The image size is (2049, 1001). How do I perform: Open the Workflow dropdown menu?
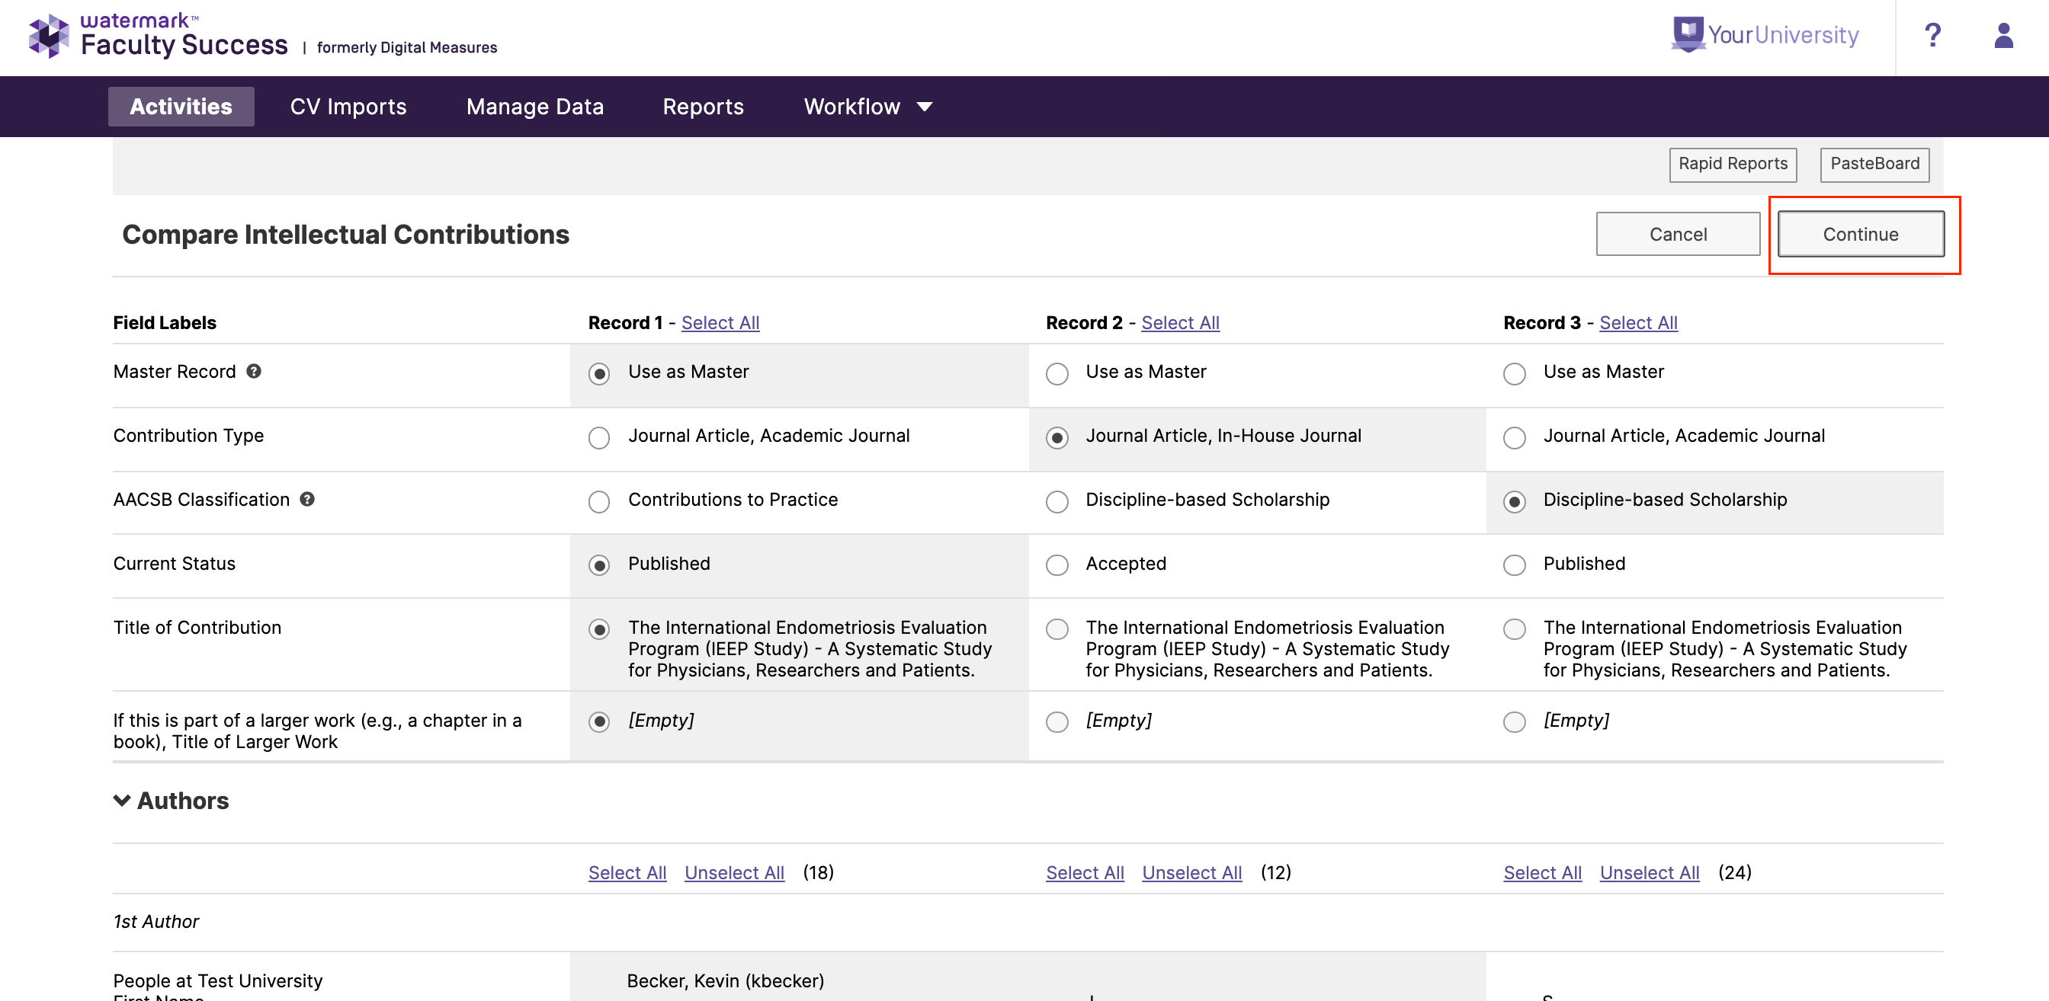[867, 107]
